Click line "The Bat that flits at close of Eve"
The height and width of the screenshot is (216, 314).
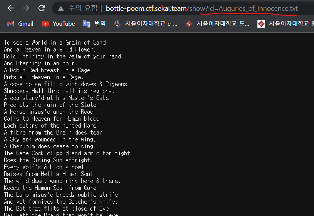[56, 209]
